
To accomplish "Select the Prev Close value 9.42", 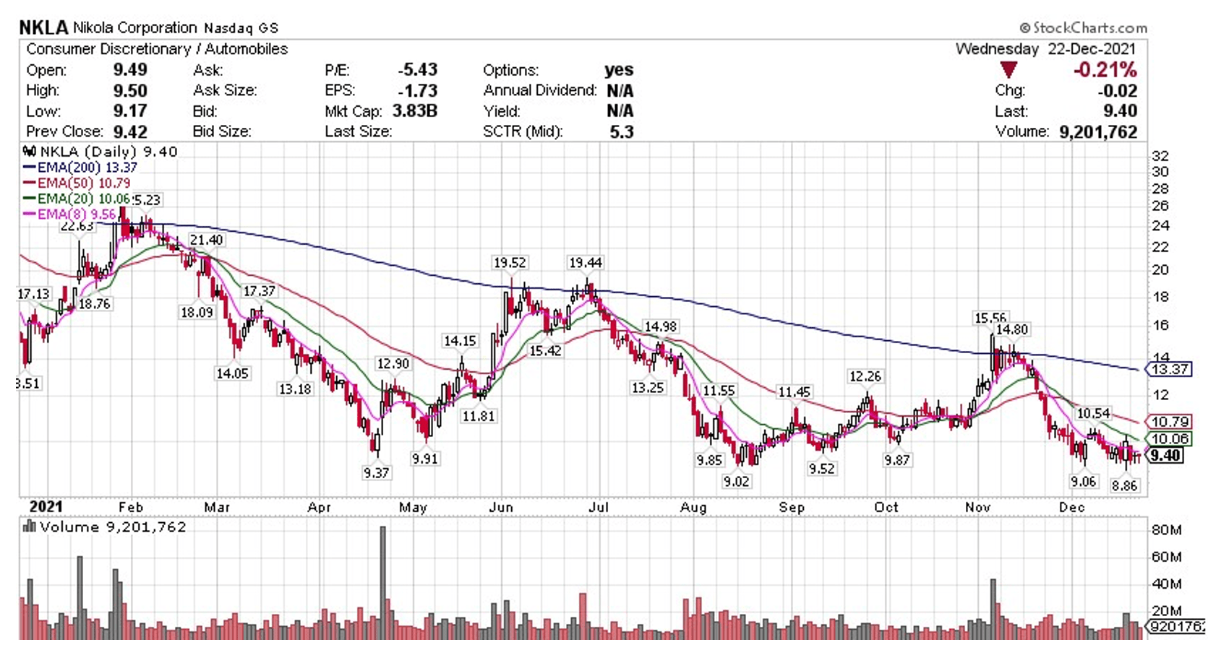I will click(x=130, y=132).
